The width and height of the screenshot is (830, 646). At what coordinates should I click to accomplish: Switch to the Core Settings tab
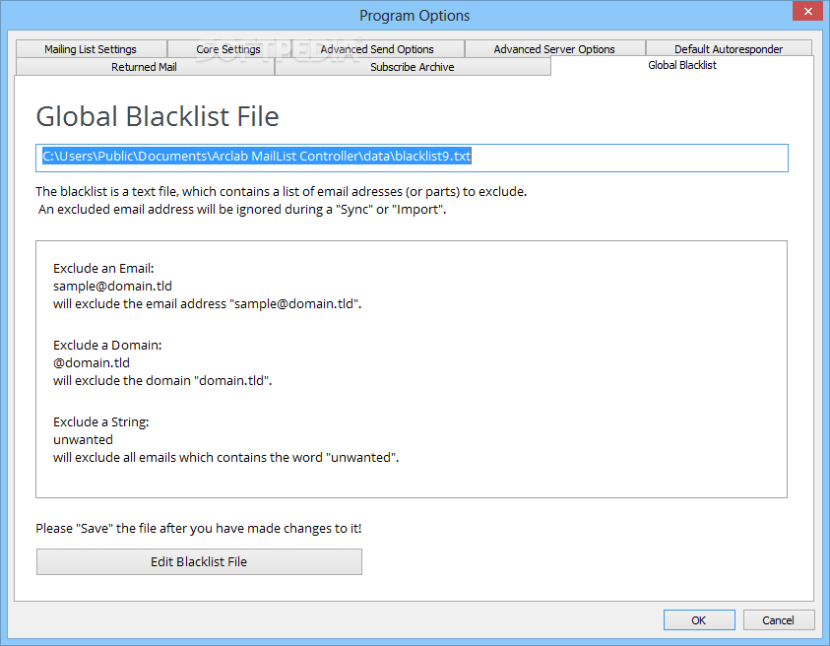228,48
